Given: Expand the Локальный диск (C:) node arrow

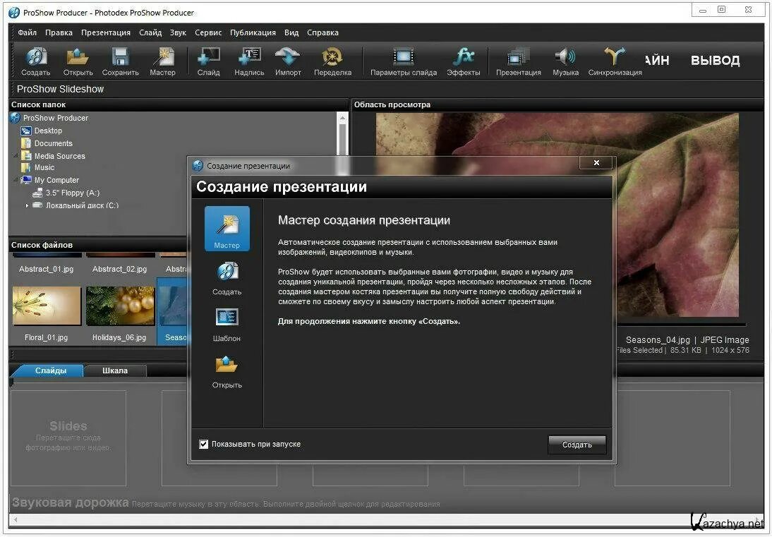Looking at the screenshot, I should point(27,206).
